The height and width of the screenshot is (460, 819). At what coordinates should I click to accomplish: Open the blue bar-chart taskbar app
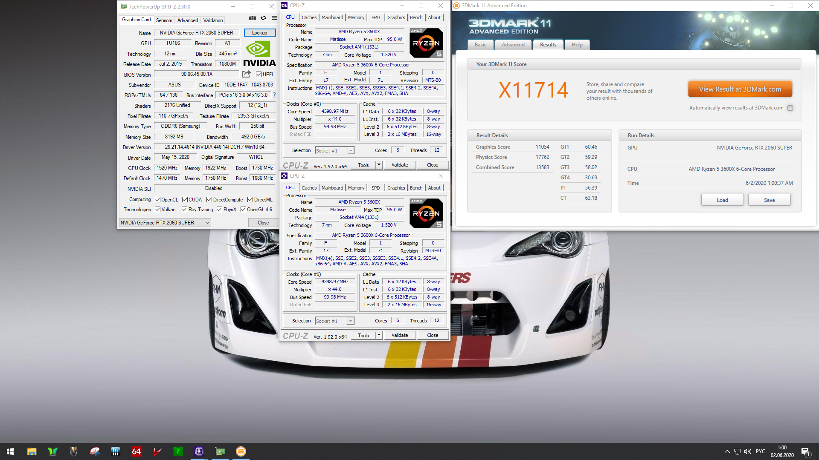click(x=115, y=451)
